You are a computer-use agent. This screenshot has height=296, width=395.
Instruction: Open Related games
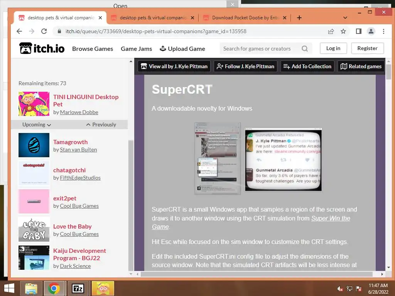click(361, 66)
